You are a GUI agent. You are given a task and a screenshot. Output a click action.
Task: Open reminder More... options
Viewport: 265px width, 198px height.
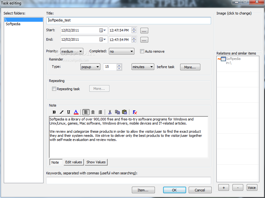click(190, 67)
